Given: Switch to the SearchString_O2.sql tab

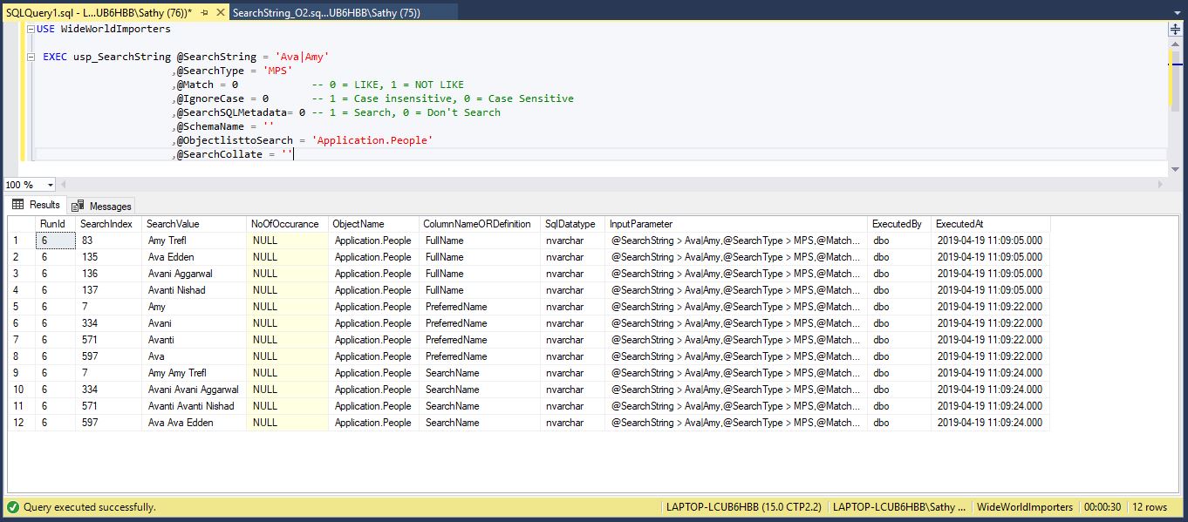Looking at the screenshot, I should click(326, 13).
